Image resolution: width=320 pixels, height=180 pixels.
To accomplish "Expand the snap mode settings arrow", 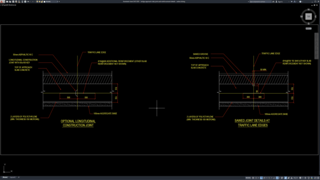I will pyautogui.click(x=258, y=178).
